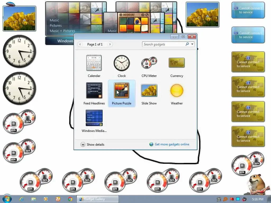This screenshot has height=203, width=271.
Task: Select the Calendar gadget in the gallery
Action: coord(94,66)
